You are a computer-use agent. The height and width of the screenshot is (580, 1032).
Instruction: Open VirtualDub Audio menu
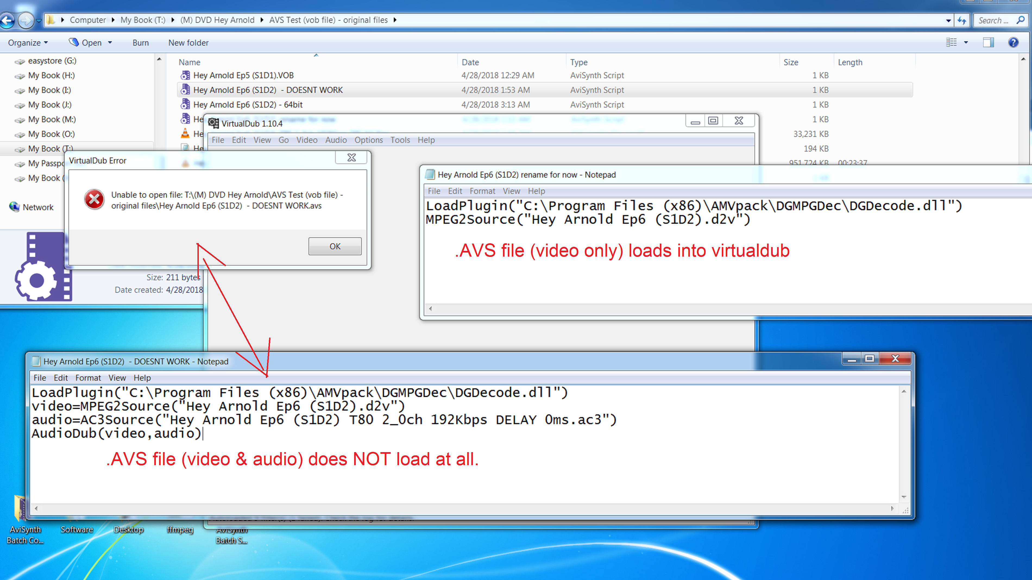pos(336,140)
